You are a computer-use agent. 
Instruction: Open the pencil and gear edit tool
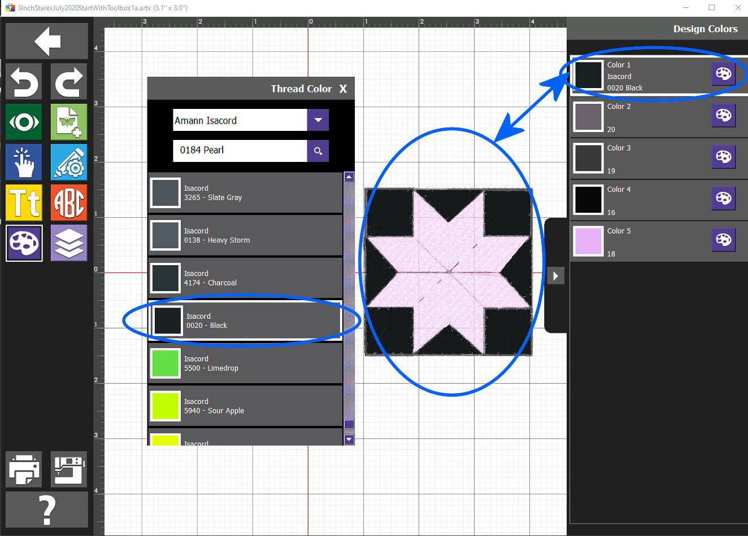(x=69, y=162)
